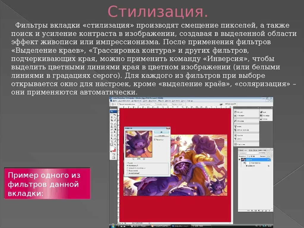Select the Brush tool

coord(115,123)
